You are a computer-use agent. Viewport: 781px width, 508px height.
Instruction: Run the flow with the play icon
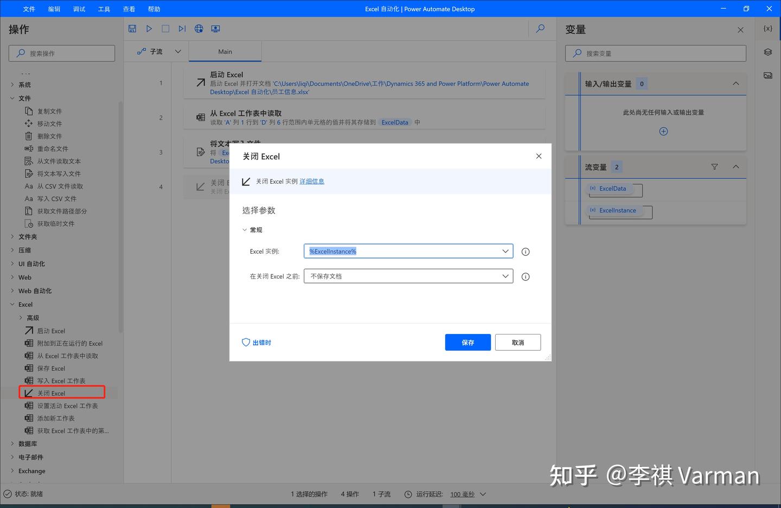pos(149,28)
